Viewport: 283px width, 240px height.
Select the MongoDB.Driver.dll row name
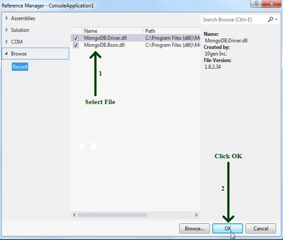105,38
